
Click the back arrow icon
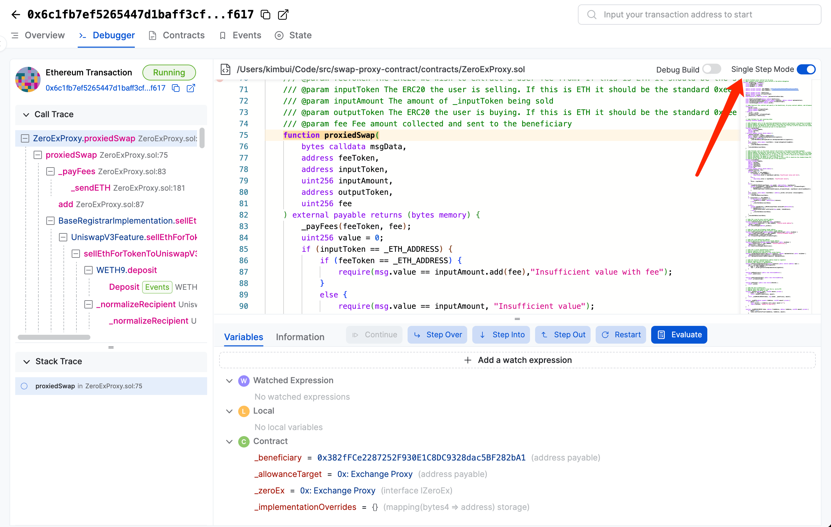point(16,15)
